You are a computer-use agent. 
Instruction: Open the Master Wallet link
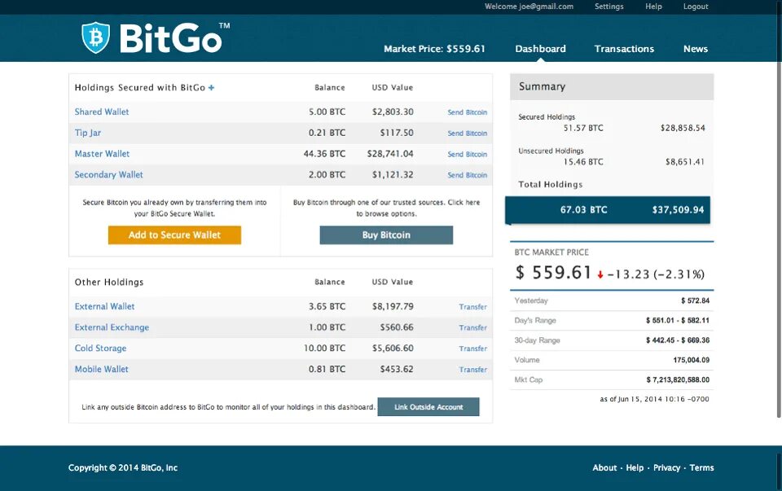[x=103, y=154]
